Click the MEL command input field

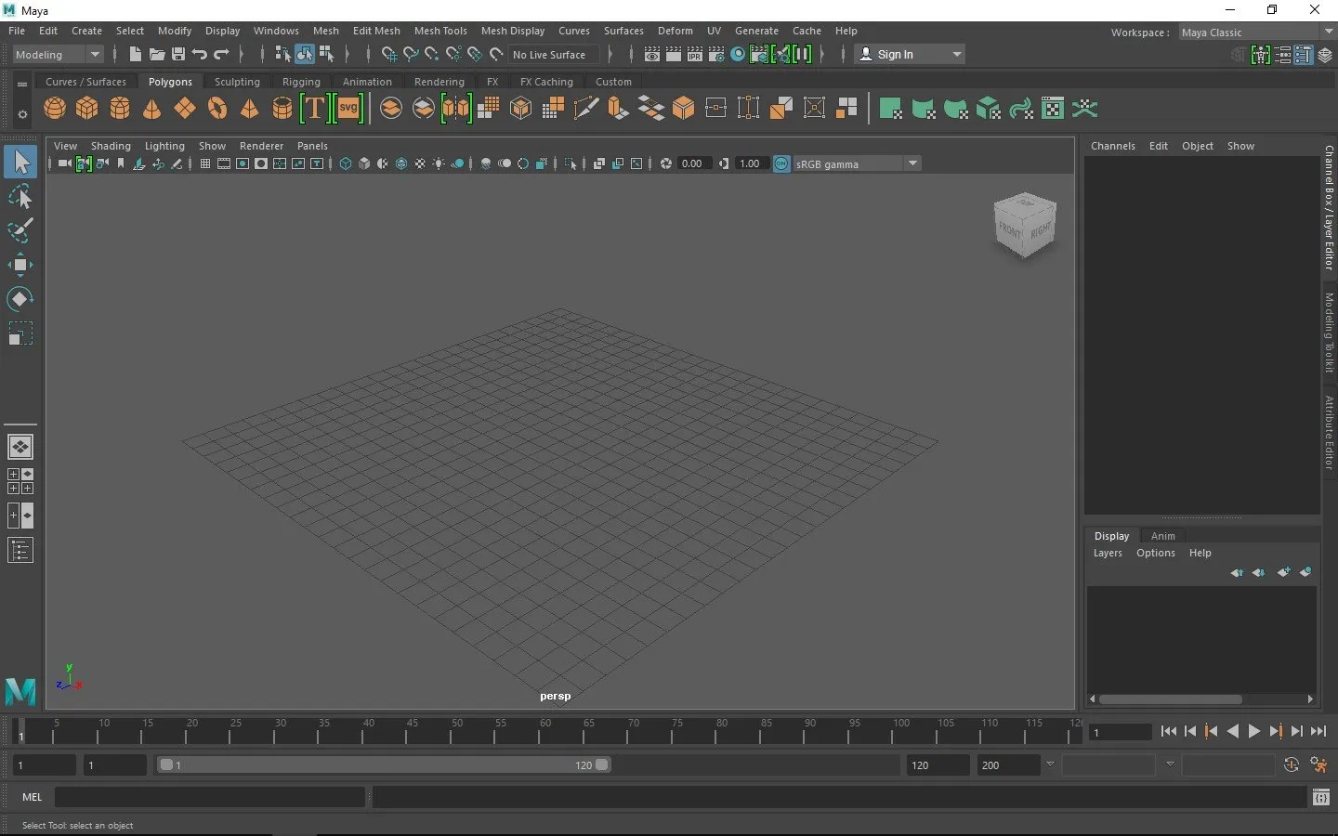coord(210,797)
